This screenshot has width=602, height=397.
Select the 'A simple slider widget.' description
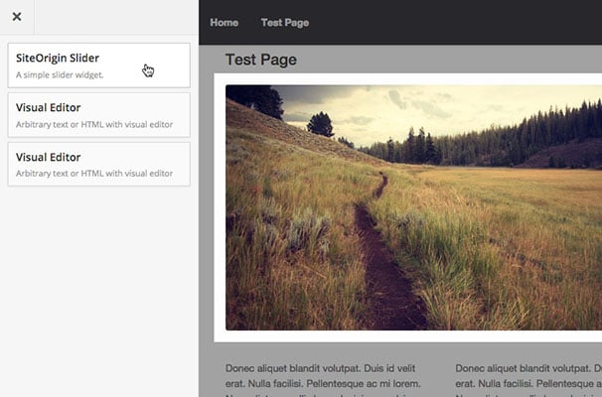click(60, 74)
